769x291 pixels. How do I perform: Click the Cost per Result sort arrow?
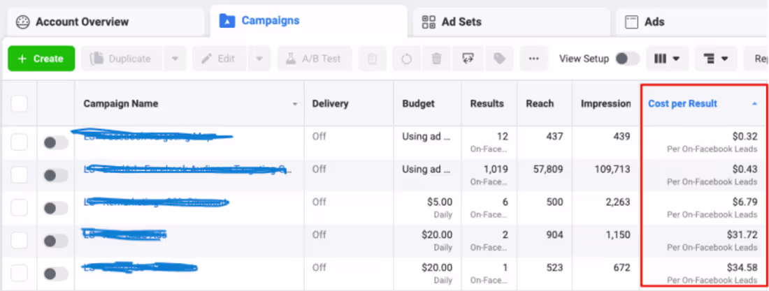[754, 104]
